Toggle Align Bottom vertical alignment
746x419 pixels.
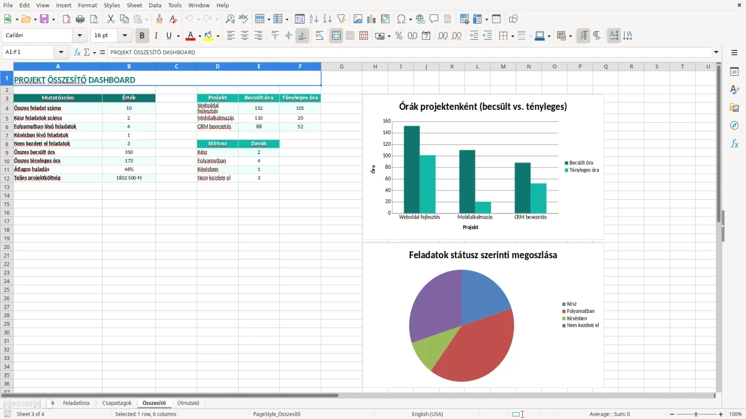pyautogui.click(x=302, y=36)
